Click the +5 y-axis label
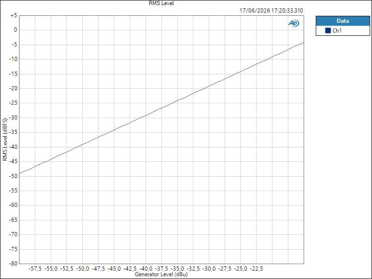 14,15
